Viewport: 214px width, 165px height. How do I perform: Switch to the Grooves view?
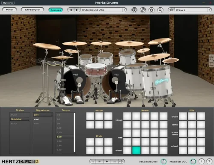[56, 10]
